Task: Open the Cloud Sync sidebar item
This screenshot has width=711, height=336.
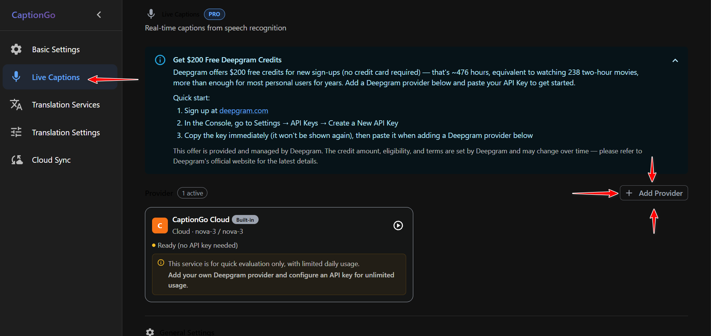Action: (x=60, y=160)
